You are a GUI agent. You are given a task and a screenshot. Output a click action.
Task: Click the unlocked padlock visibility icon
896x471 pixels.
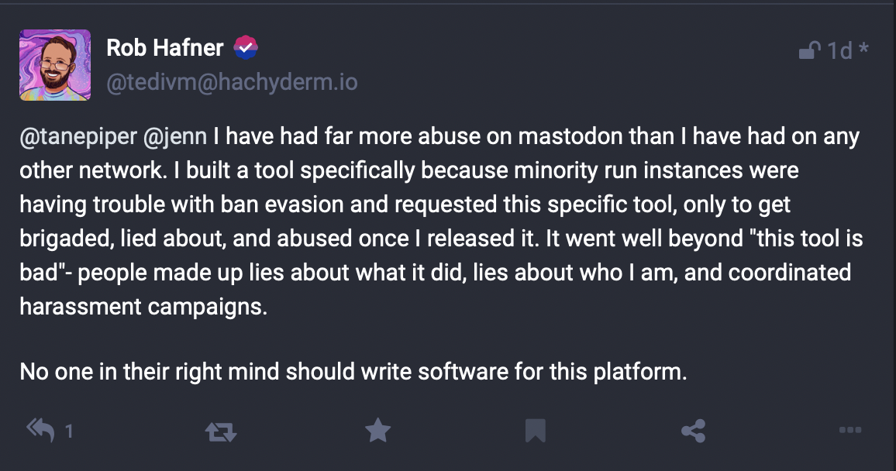809,51
